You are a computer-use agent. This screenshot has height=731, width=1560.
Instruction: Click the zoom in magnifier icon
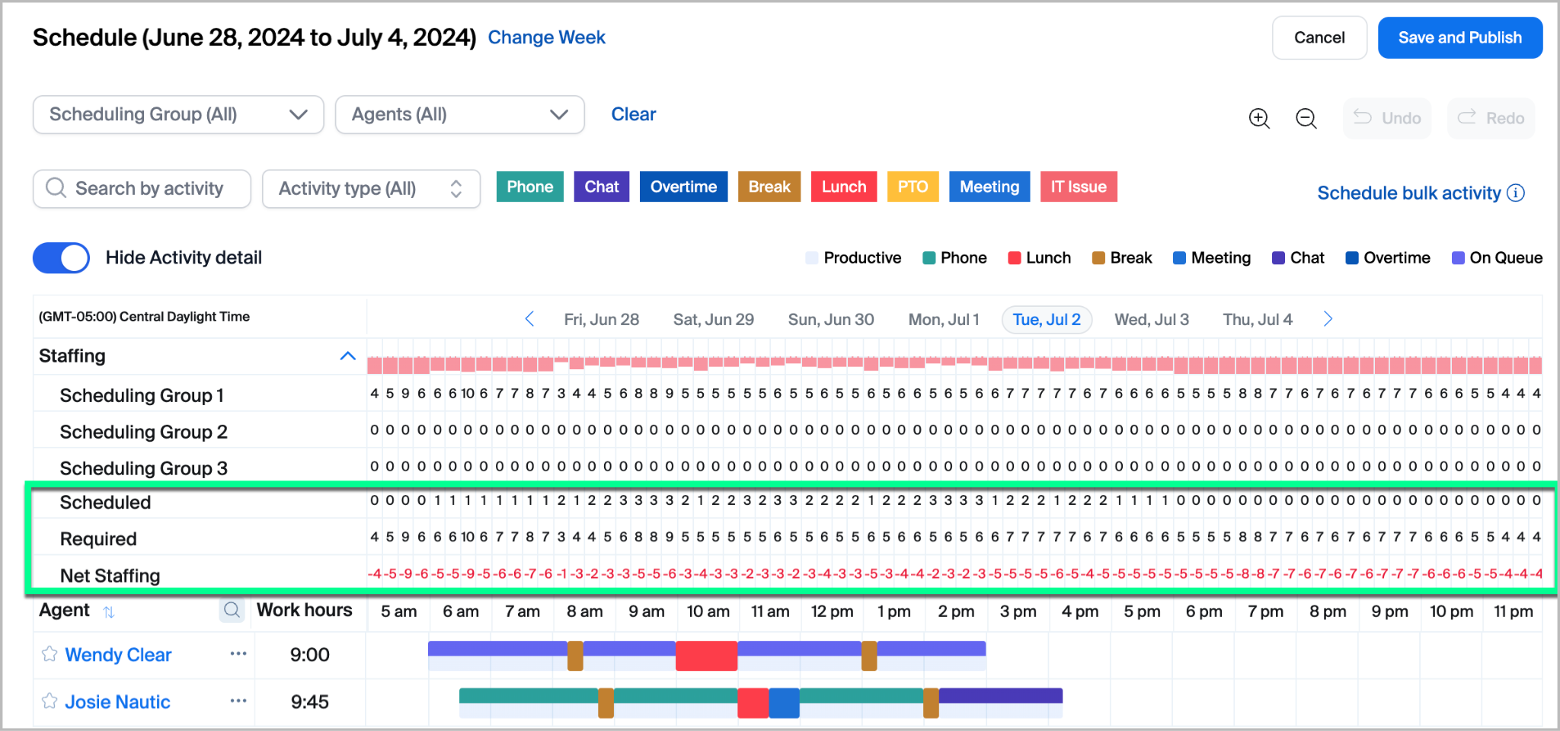click(1258, 119)
